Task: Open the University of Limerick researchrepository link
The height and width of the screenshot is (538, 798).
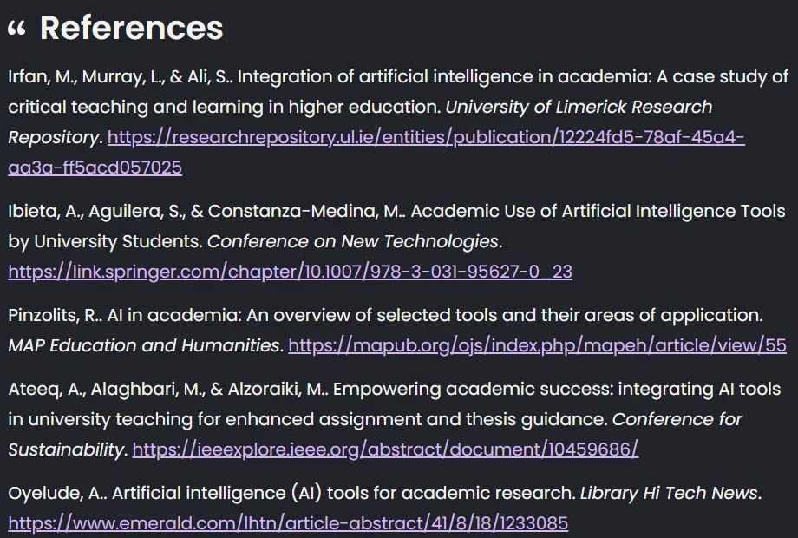Action: [x=425, y=137]
